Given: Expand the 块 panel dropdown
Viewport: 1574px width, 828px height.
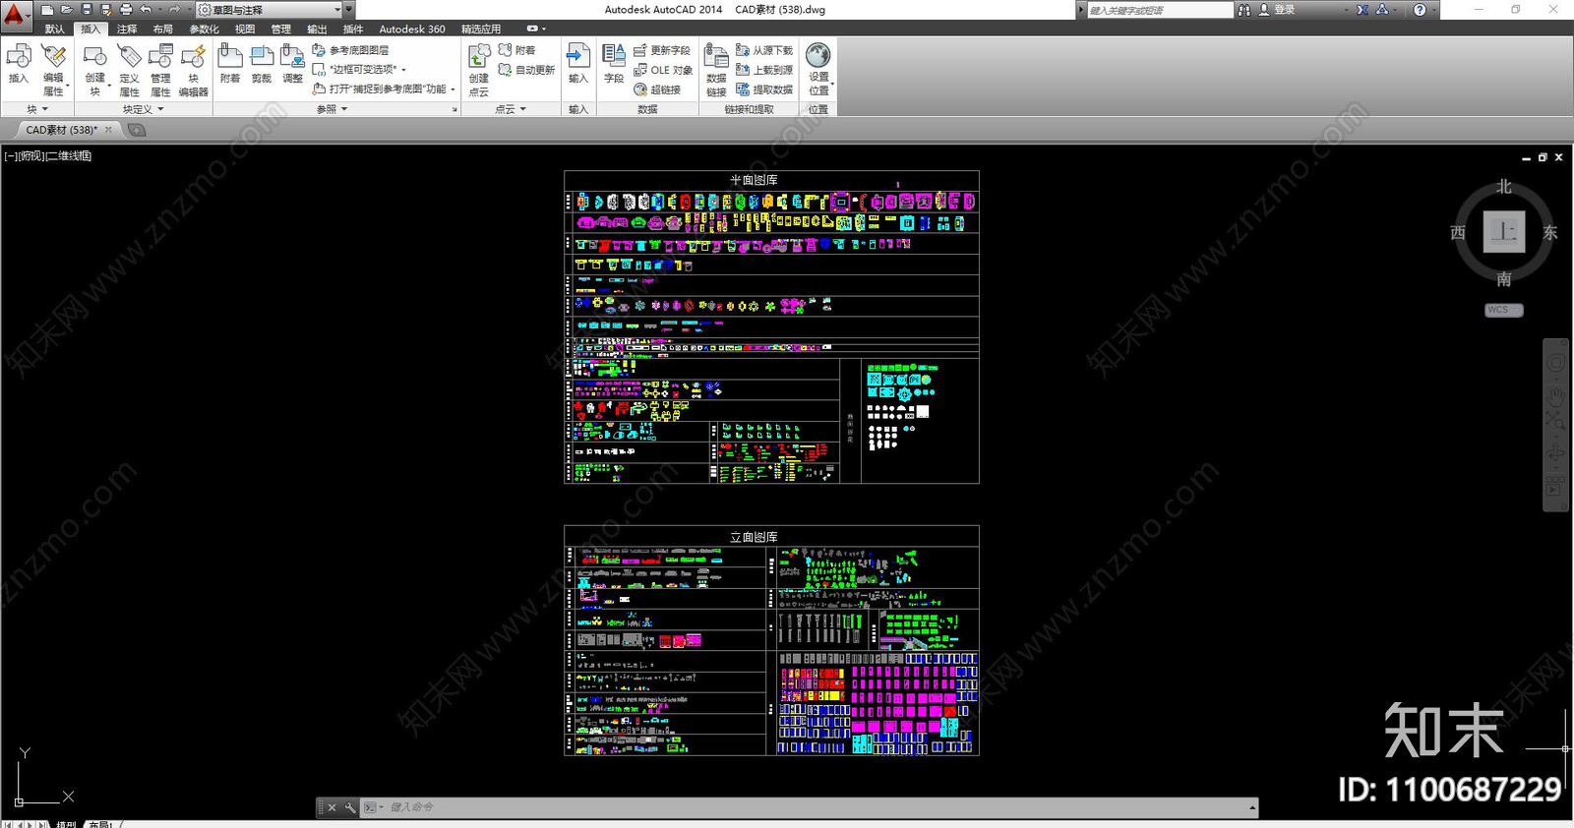Looking at the screenshot, I should click(37, 109).
